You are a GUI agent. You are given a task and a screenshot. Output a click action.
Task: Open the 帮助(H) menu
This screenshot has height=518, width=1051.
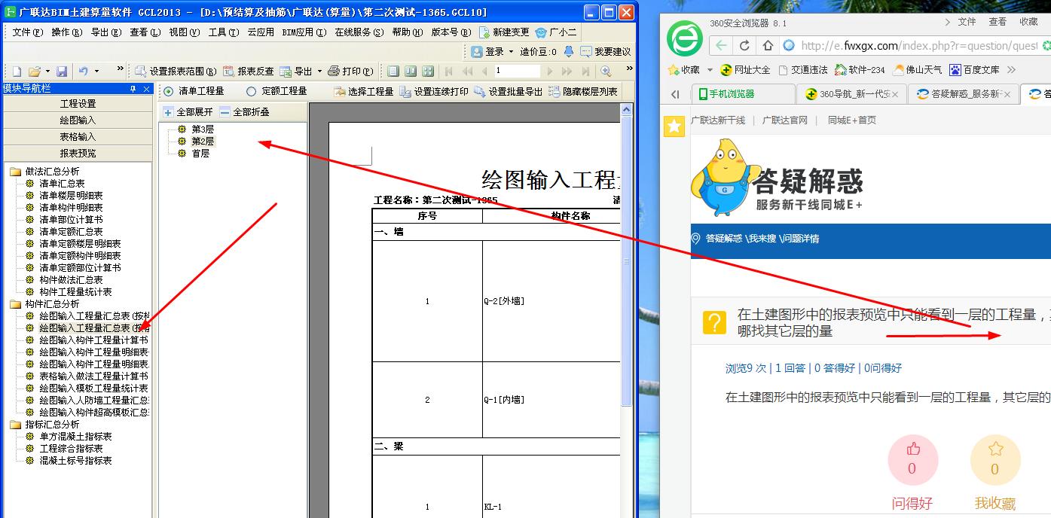click(x=408, y=32)
